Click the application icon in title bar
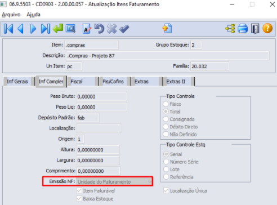 point(3,4)
